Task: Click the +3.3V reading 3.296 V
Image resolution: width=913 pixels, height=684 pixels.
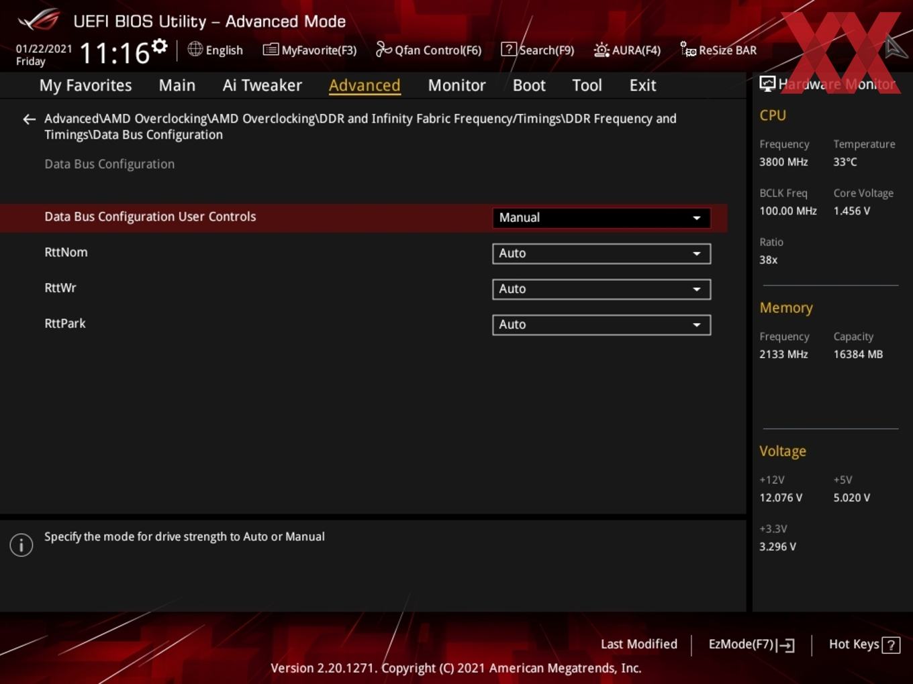Action: coord(778,547)
